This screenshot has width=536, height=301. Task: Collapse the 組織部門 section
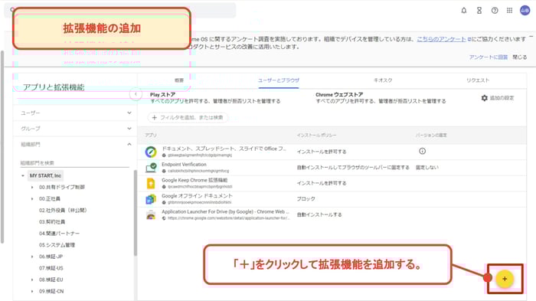pos(129,144)
